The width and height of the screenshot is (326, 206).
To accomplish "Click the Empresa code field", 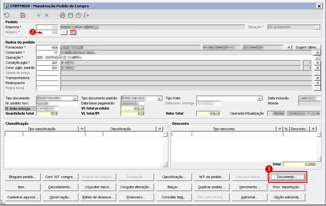I will pos(47,27).
